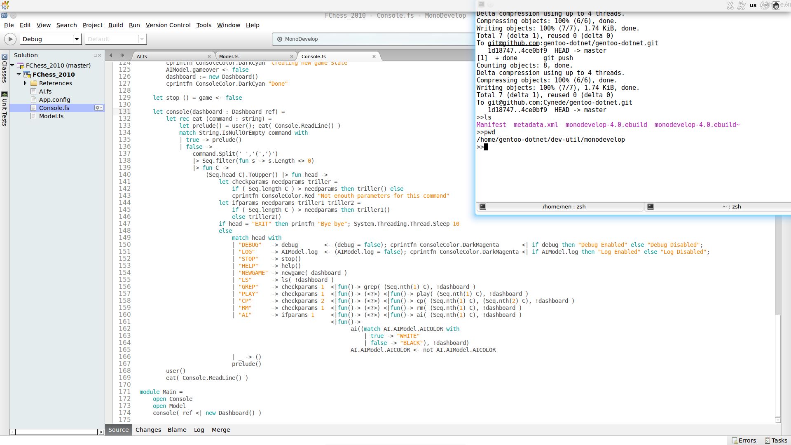Toggle the Solution pad auto-hide square button

click(x=95, y=55)
